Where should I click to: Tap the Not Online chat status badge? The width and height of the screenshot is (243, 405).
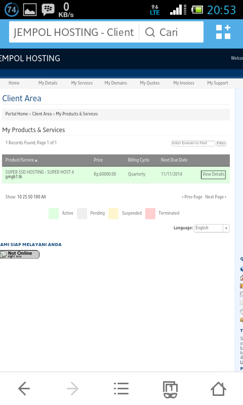[x=20, y=255]
